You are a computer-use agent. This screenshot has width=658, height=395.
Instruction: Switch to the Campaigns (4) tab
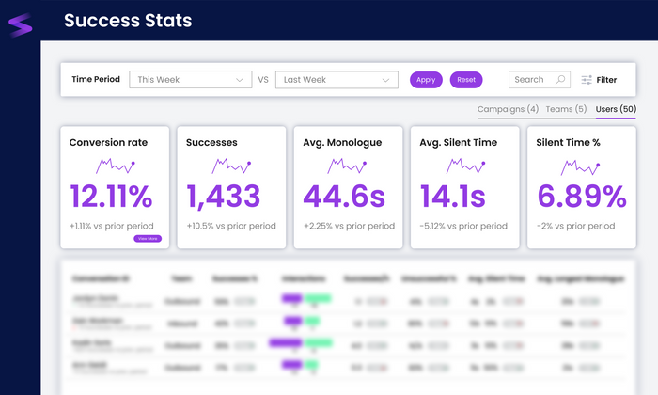click(x=508, y=109)
